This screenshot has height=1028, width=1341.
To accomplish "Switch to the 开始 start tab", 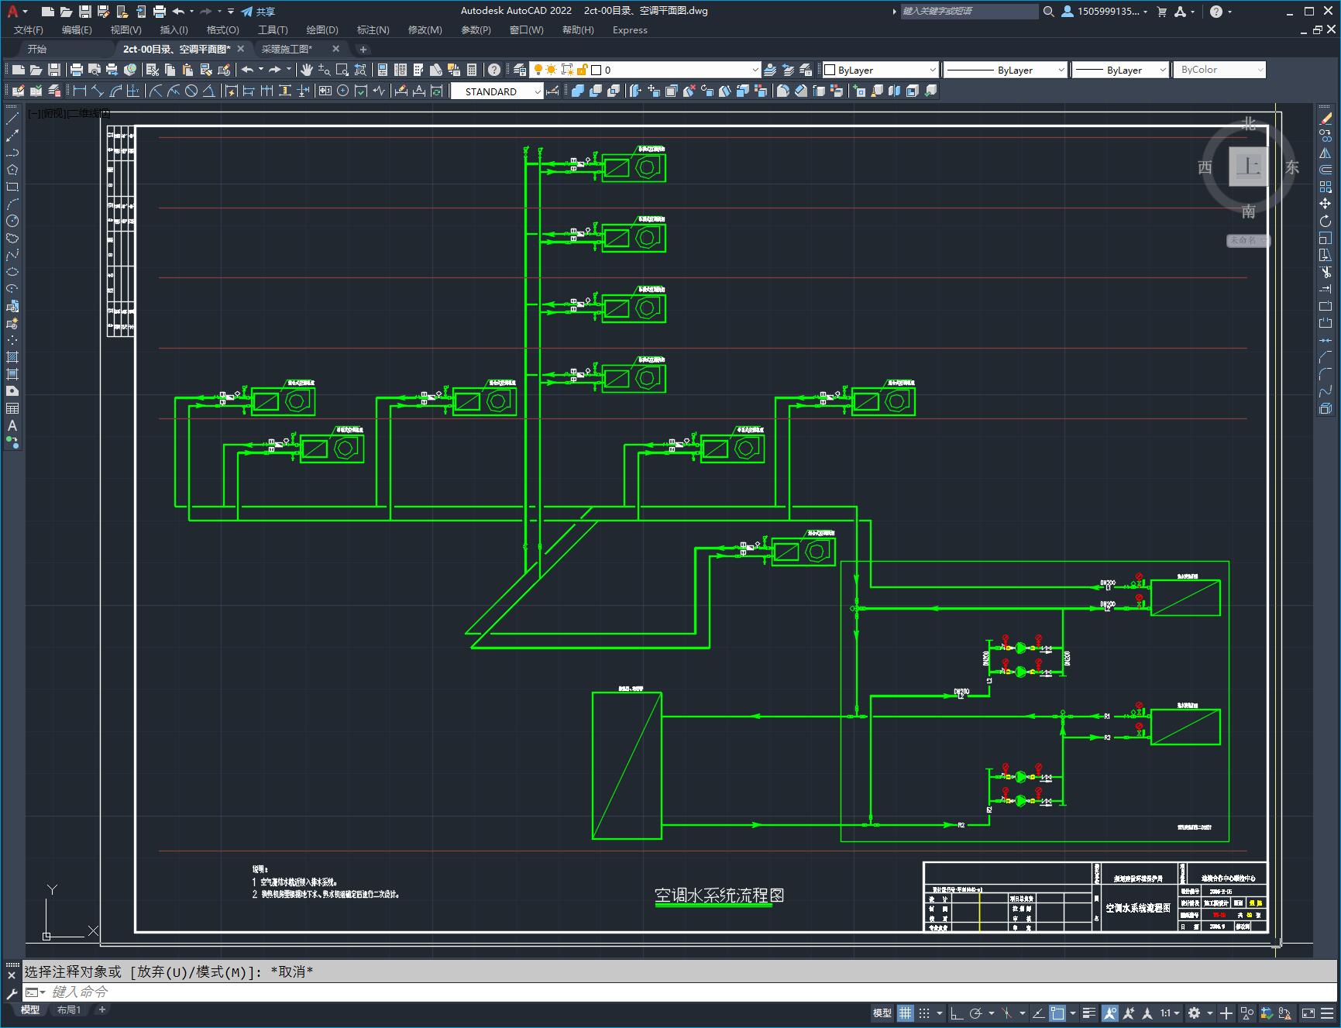I will click(37, 49).
